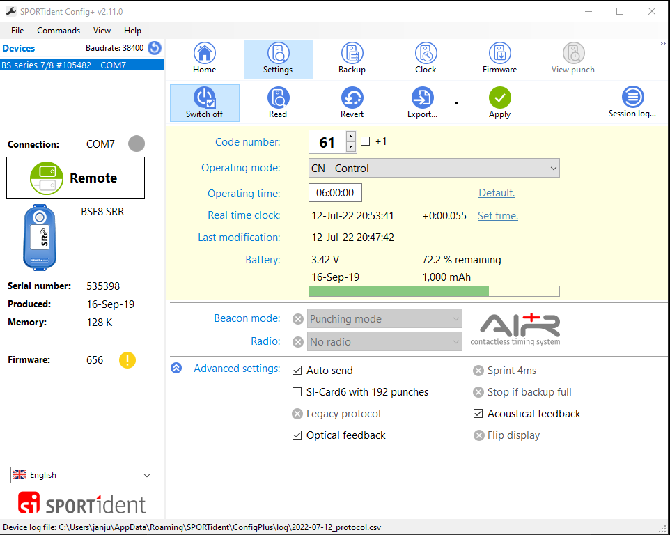Open the View menu
Screen dimensions: 670x535
(x=102, y=31)
